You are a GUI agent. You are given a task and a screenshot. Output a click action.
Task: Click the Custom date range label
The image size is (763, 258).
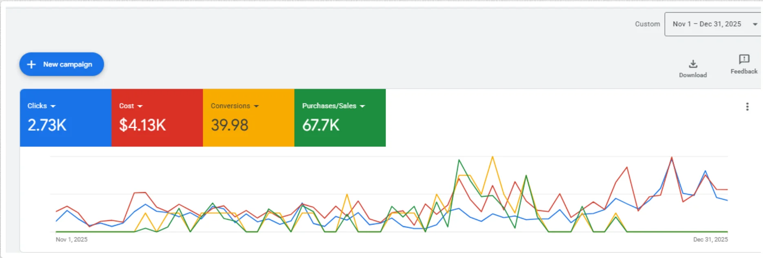(x=648, y=24)
